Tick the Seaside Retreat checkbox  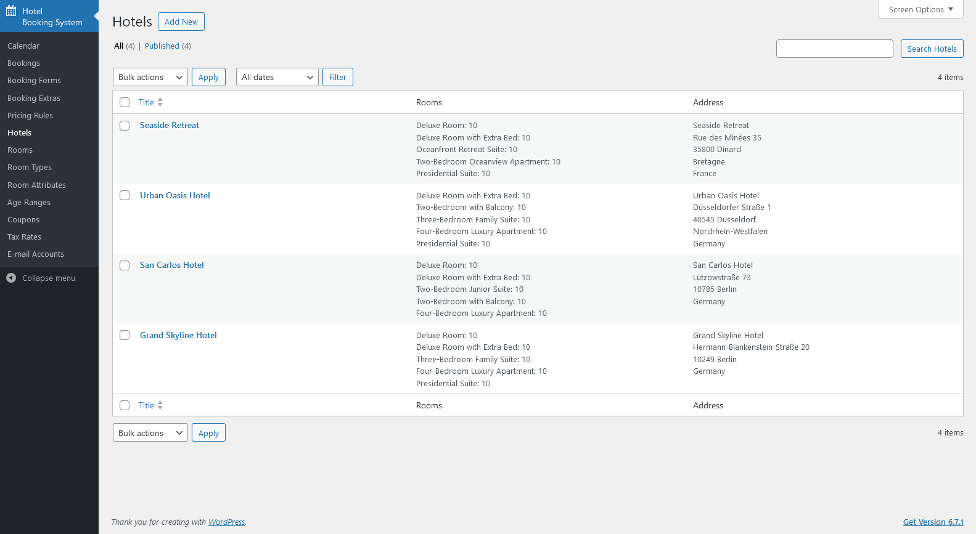[x=125, y=126]
